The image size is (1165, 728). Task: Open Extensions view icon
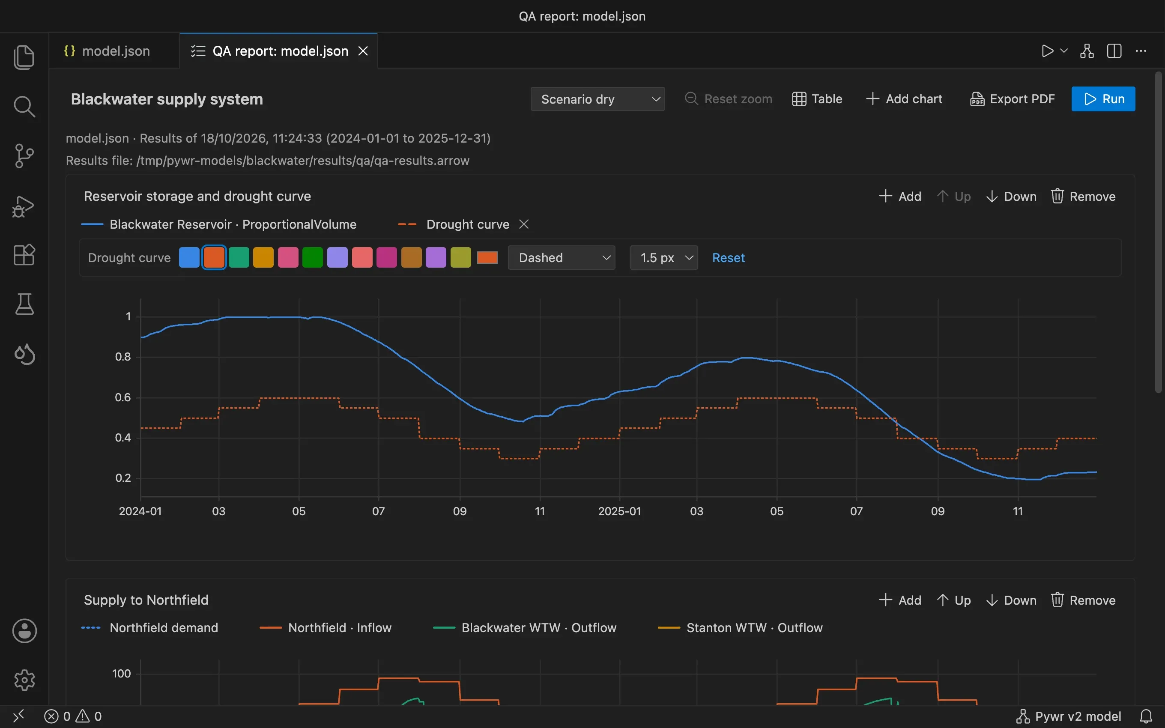24,255
